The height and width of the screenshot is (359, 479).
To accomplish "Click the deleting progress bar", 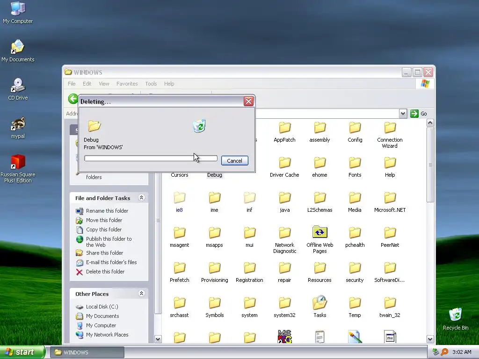I will (151, 158).
